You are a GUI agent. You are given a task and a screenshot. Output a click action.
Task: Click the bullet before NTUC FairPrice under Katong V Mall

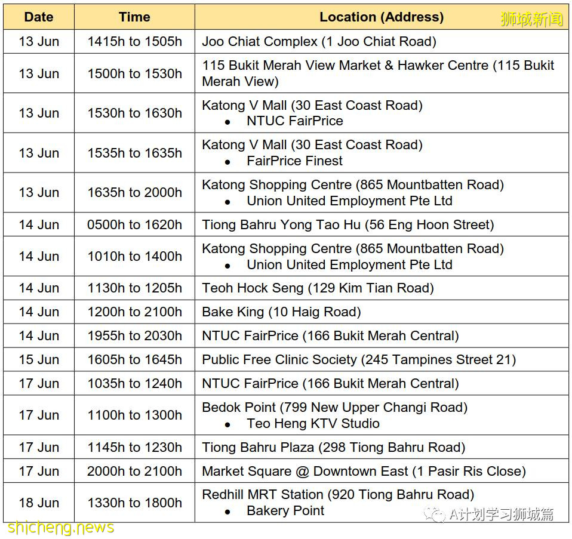(x=227, y=122)
